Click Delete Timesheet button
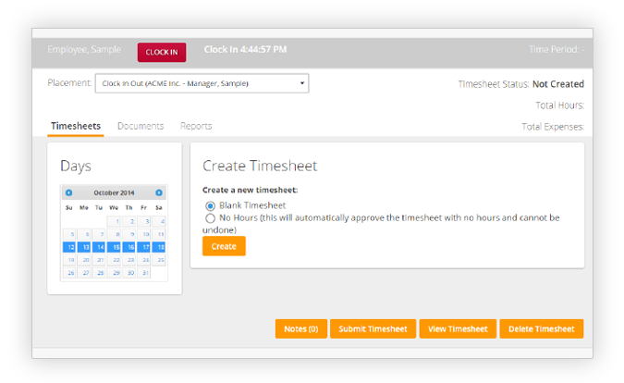This screenshot has height=383, width=624. click(x=541, y=329)
